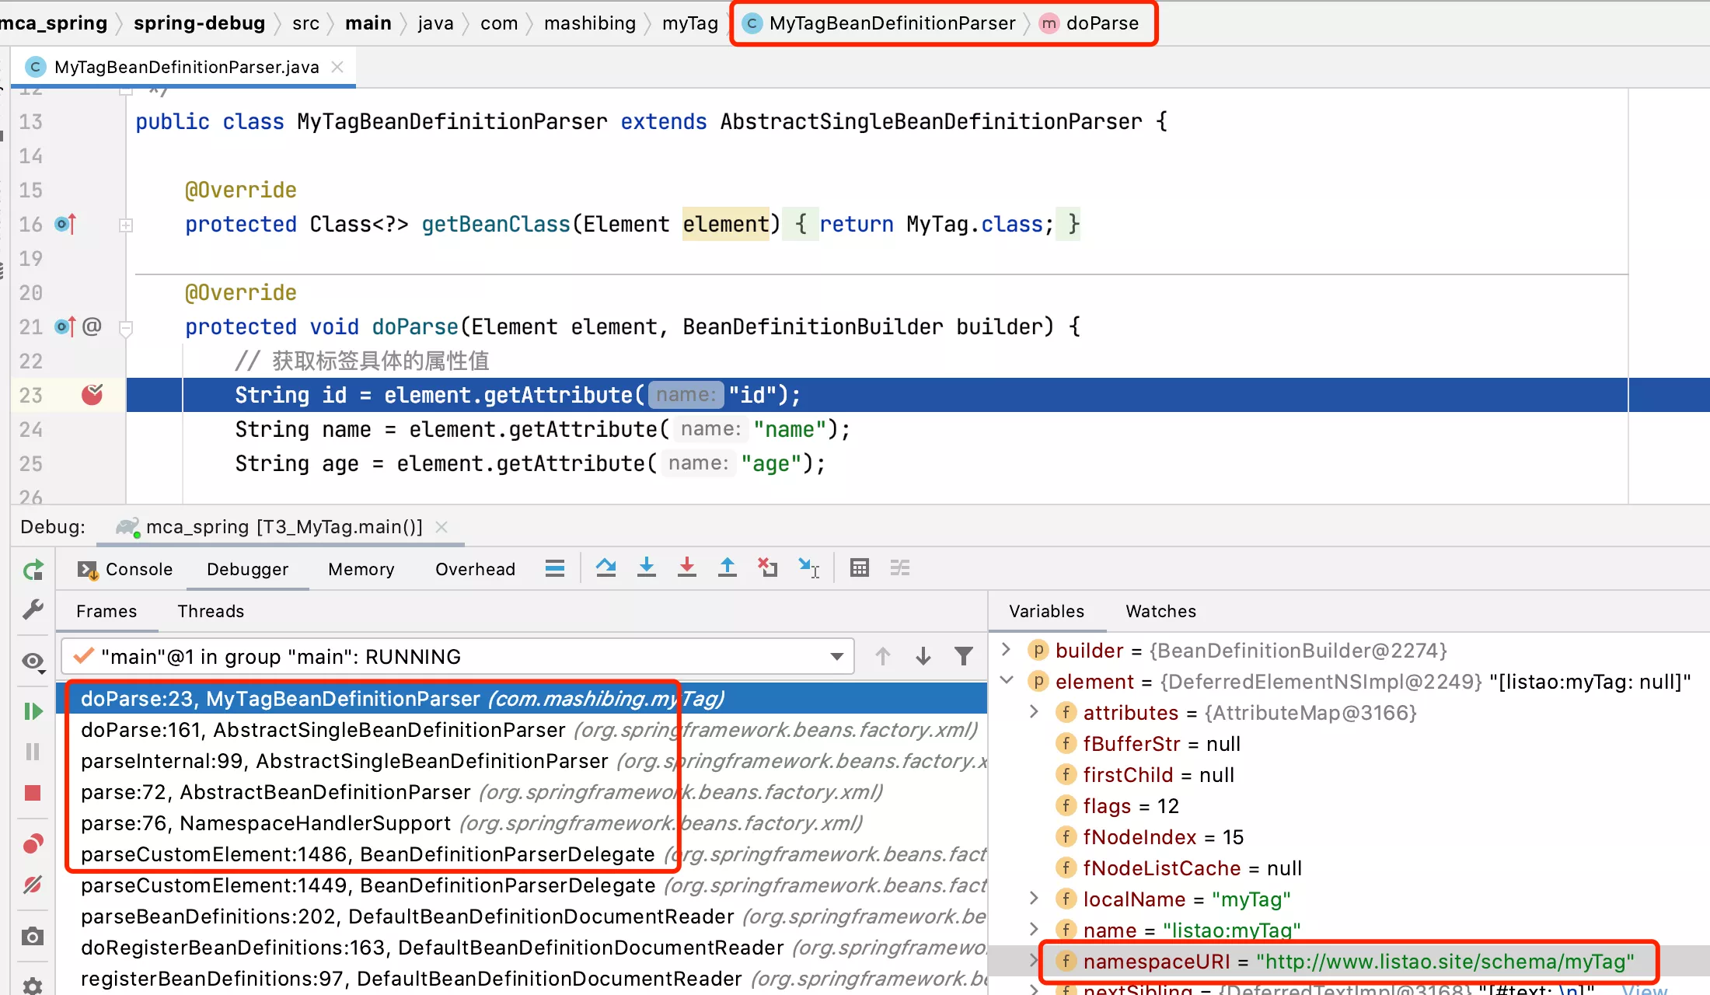Click the Rerun debug icon

(x=33, y=570)
